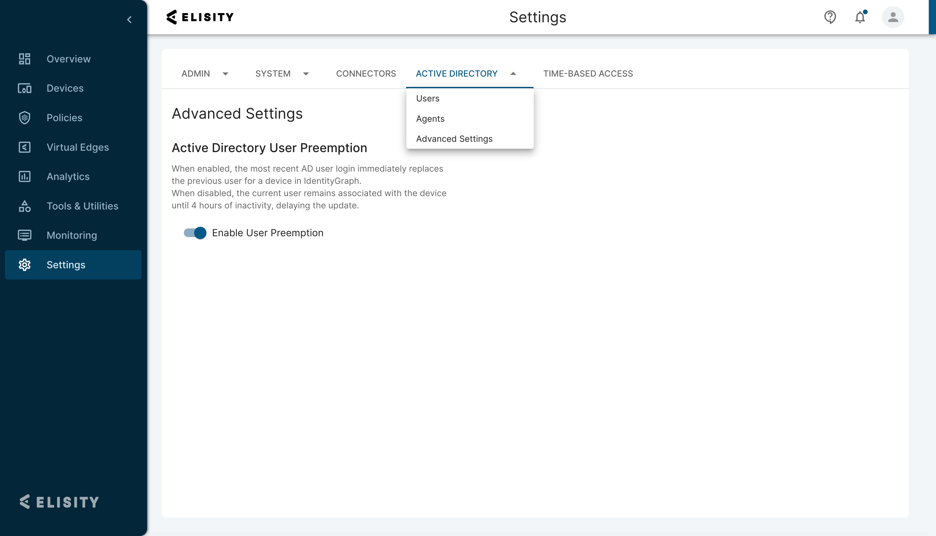
Task: Click the user profile avatar
Action: pyautogui.click(x=893, y=16)
